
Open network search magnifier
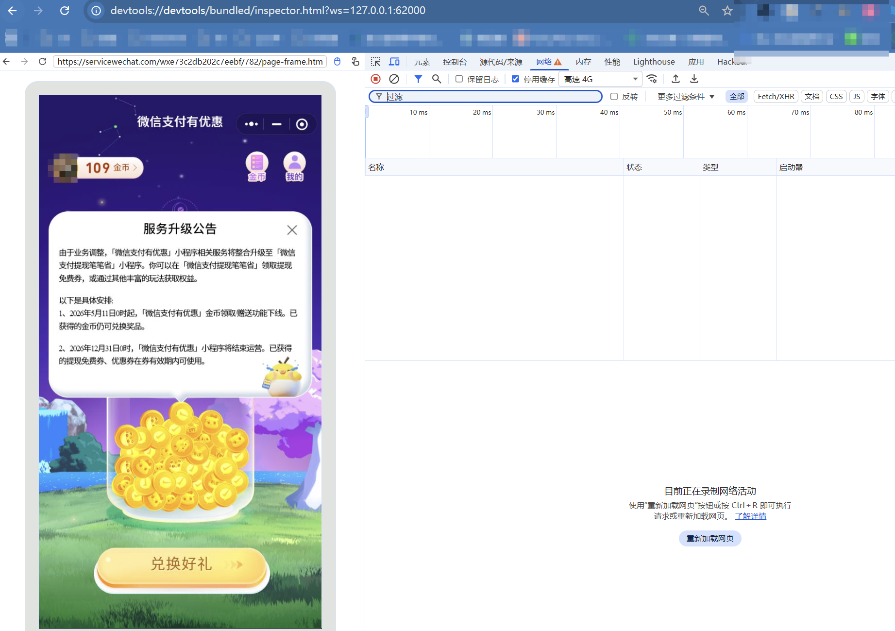437,79
